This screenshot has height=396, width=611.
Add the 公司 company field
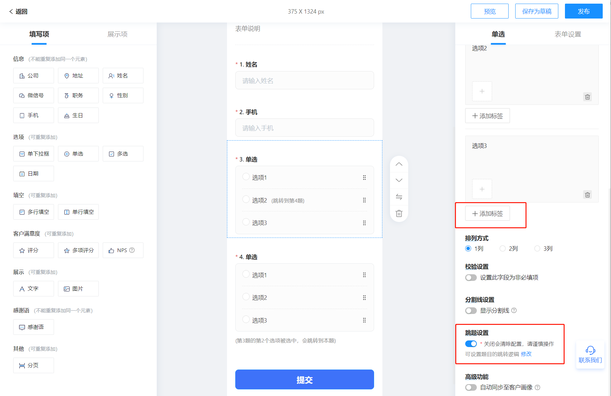[33, 76]
